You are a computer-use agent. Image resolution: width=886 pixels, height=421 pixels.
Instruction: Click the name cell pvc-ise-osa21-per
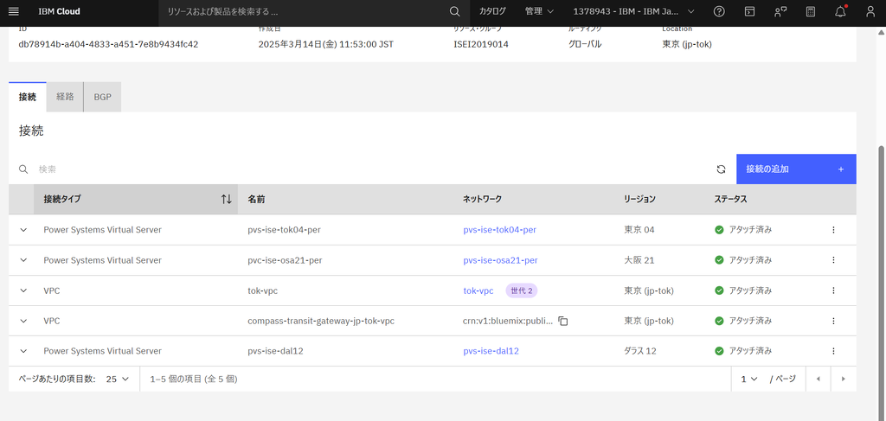pyautogui.click(x=286, y=260)
